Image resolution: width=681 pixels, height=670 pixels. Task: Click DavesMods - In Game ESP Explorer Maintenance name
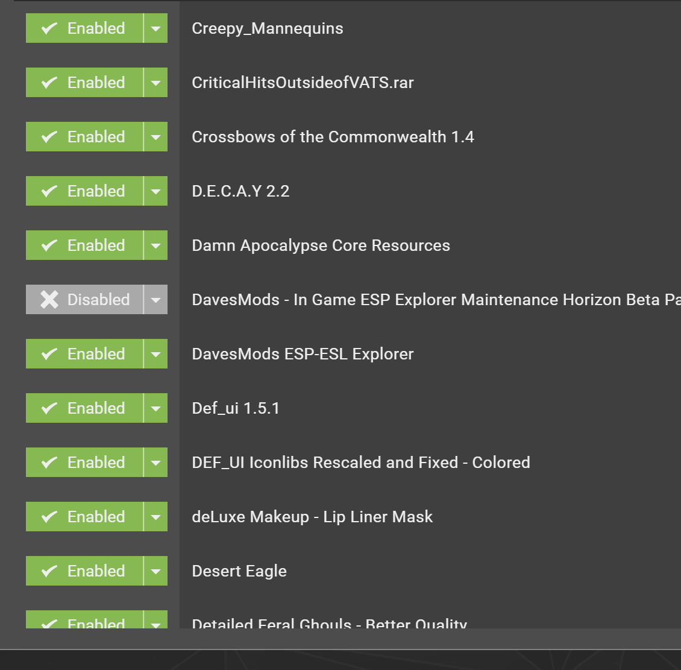[436, 300]
